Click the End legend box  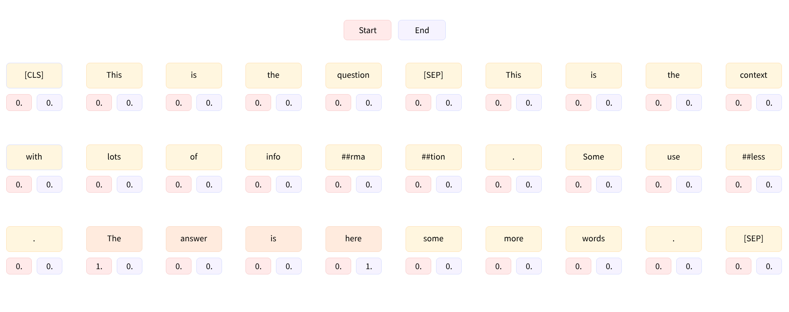(x=422, y=30)
